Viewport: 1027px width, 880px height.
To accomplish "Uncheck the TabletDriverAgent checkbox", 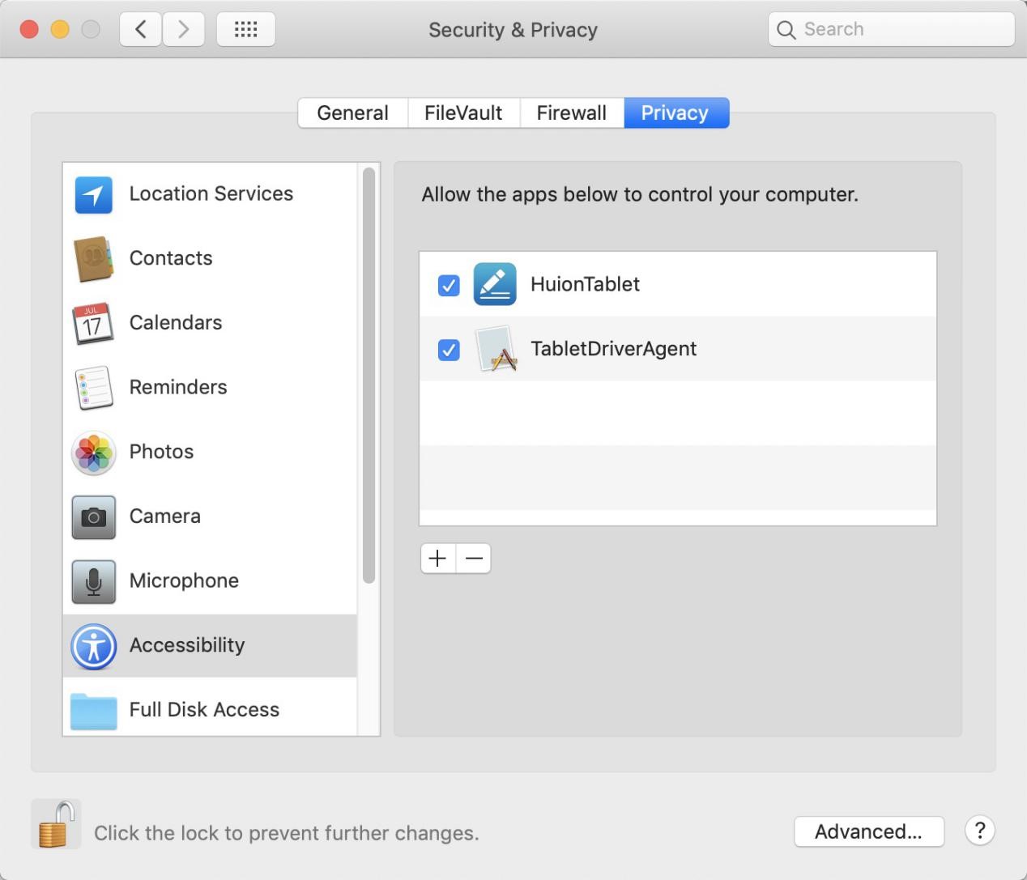I will click(x=449, y=350).
